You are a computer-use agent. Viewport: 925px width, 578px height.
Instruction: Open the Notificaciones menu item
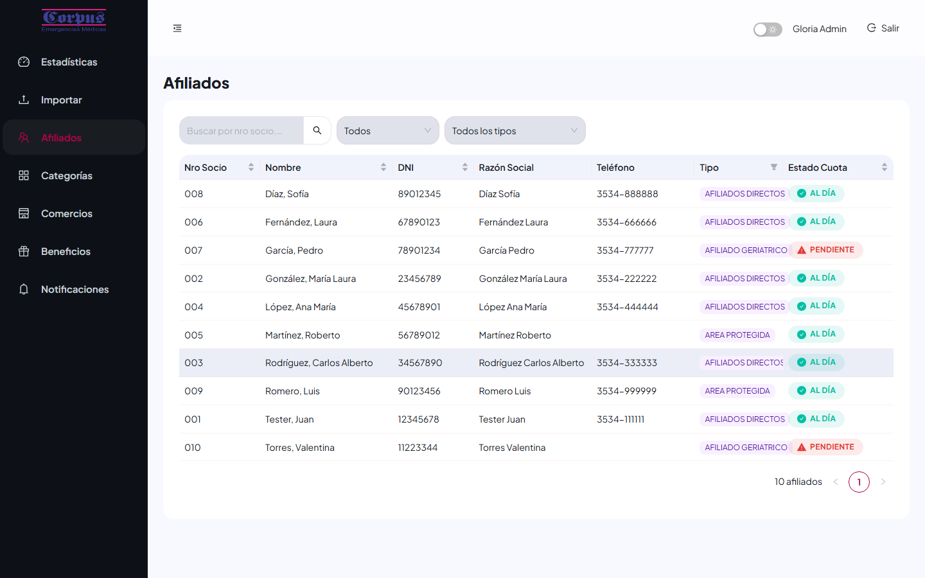click(74, 289)
